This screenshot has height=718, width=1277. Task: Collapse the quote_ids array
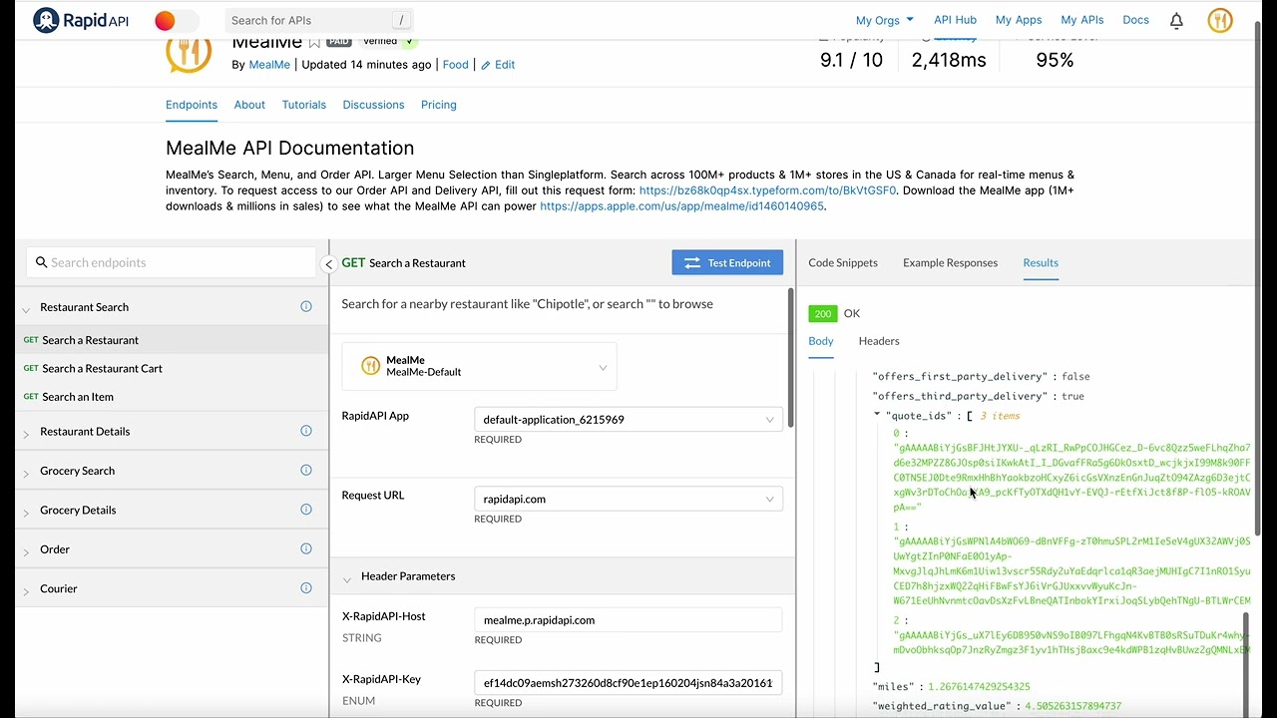(x=877, y=415)
